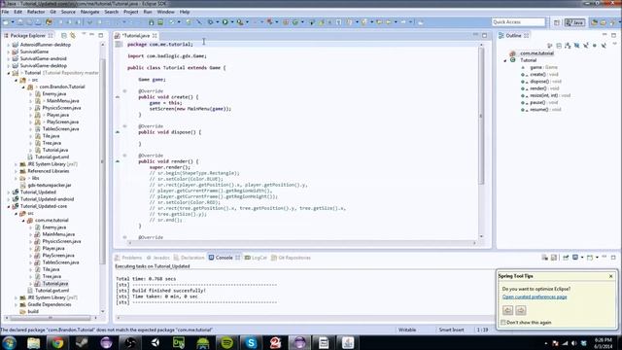This screenshot has height=350, width=622.
Task: Switch to the LogCat tab
Action: pyautogui.click(x=257, y=258)
